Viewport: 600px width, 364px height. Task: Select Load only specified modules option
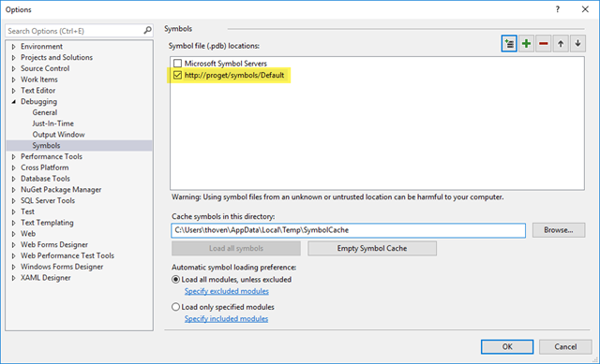[x=175, y=307]
